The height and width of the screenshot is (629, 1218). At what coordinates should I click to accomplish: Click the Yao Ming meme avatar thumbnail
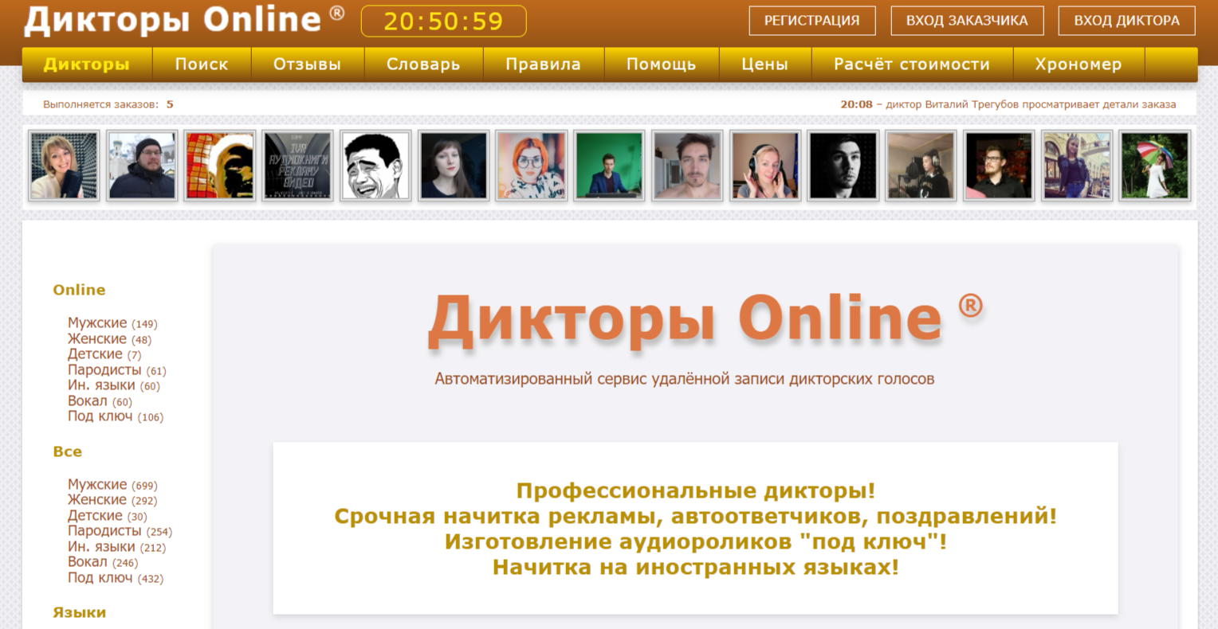pyautogui.click(x=375, y=165)
